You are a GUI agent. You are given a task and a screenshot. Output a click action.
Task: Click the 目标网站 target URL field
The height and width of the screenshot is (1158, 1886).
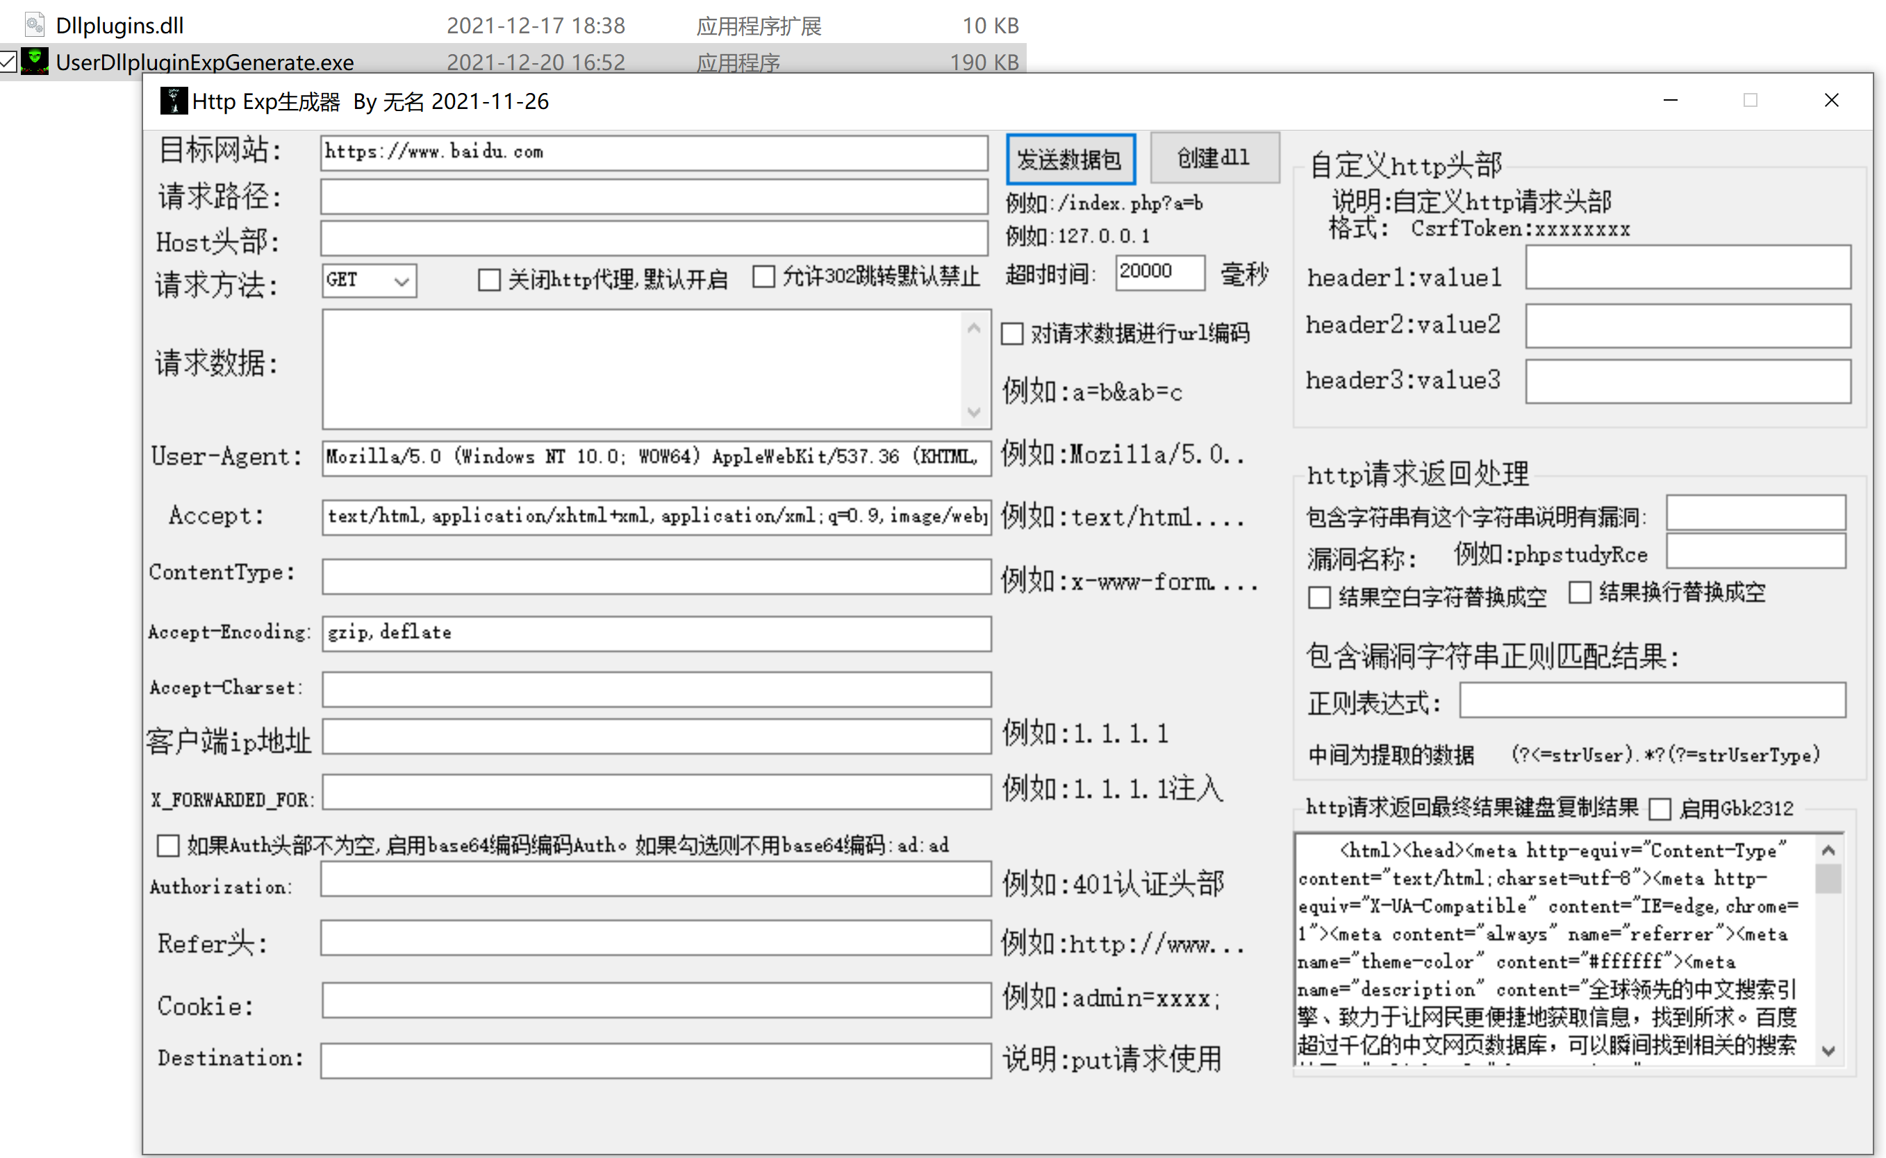point(653,153)
